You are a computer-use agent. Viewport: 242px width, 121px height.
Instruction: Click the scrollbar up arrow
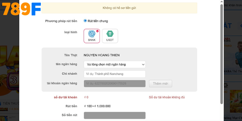pos(221,2)
